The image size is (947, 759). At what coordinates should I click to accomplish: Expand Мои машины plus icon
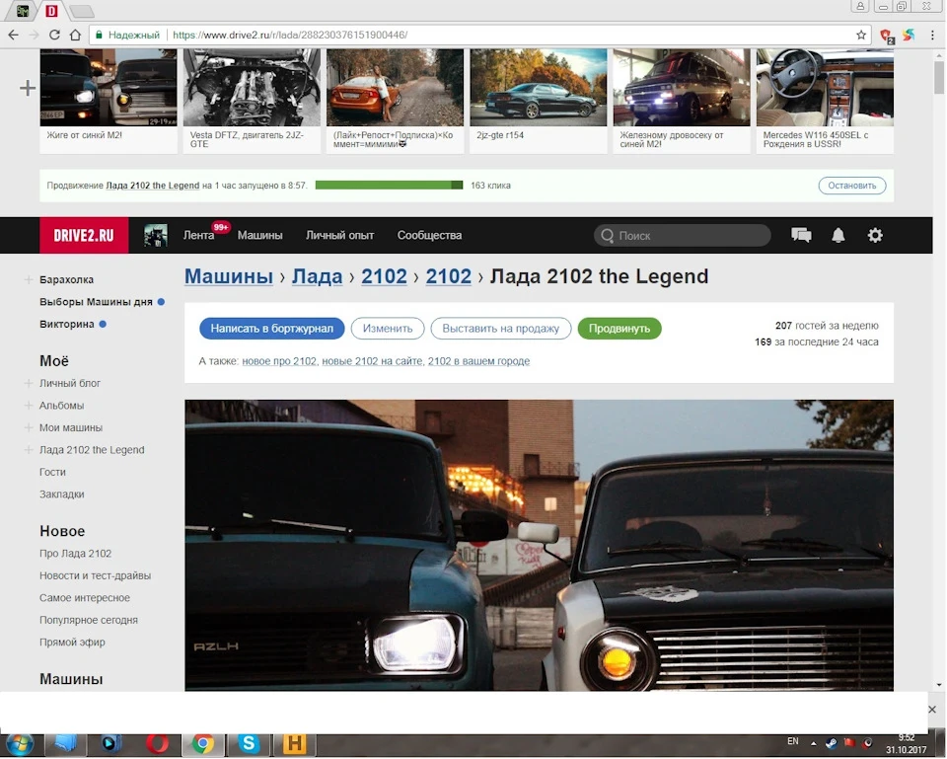tap(28, 427)
